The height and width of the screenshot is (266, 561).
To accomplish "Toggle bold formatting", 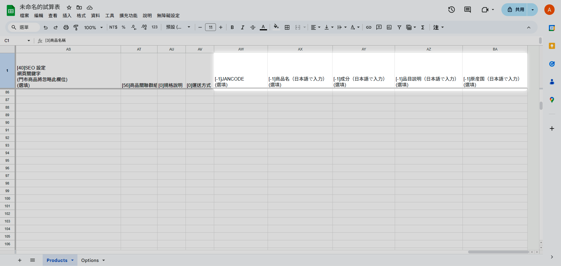I will tap(232, 27).
